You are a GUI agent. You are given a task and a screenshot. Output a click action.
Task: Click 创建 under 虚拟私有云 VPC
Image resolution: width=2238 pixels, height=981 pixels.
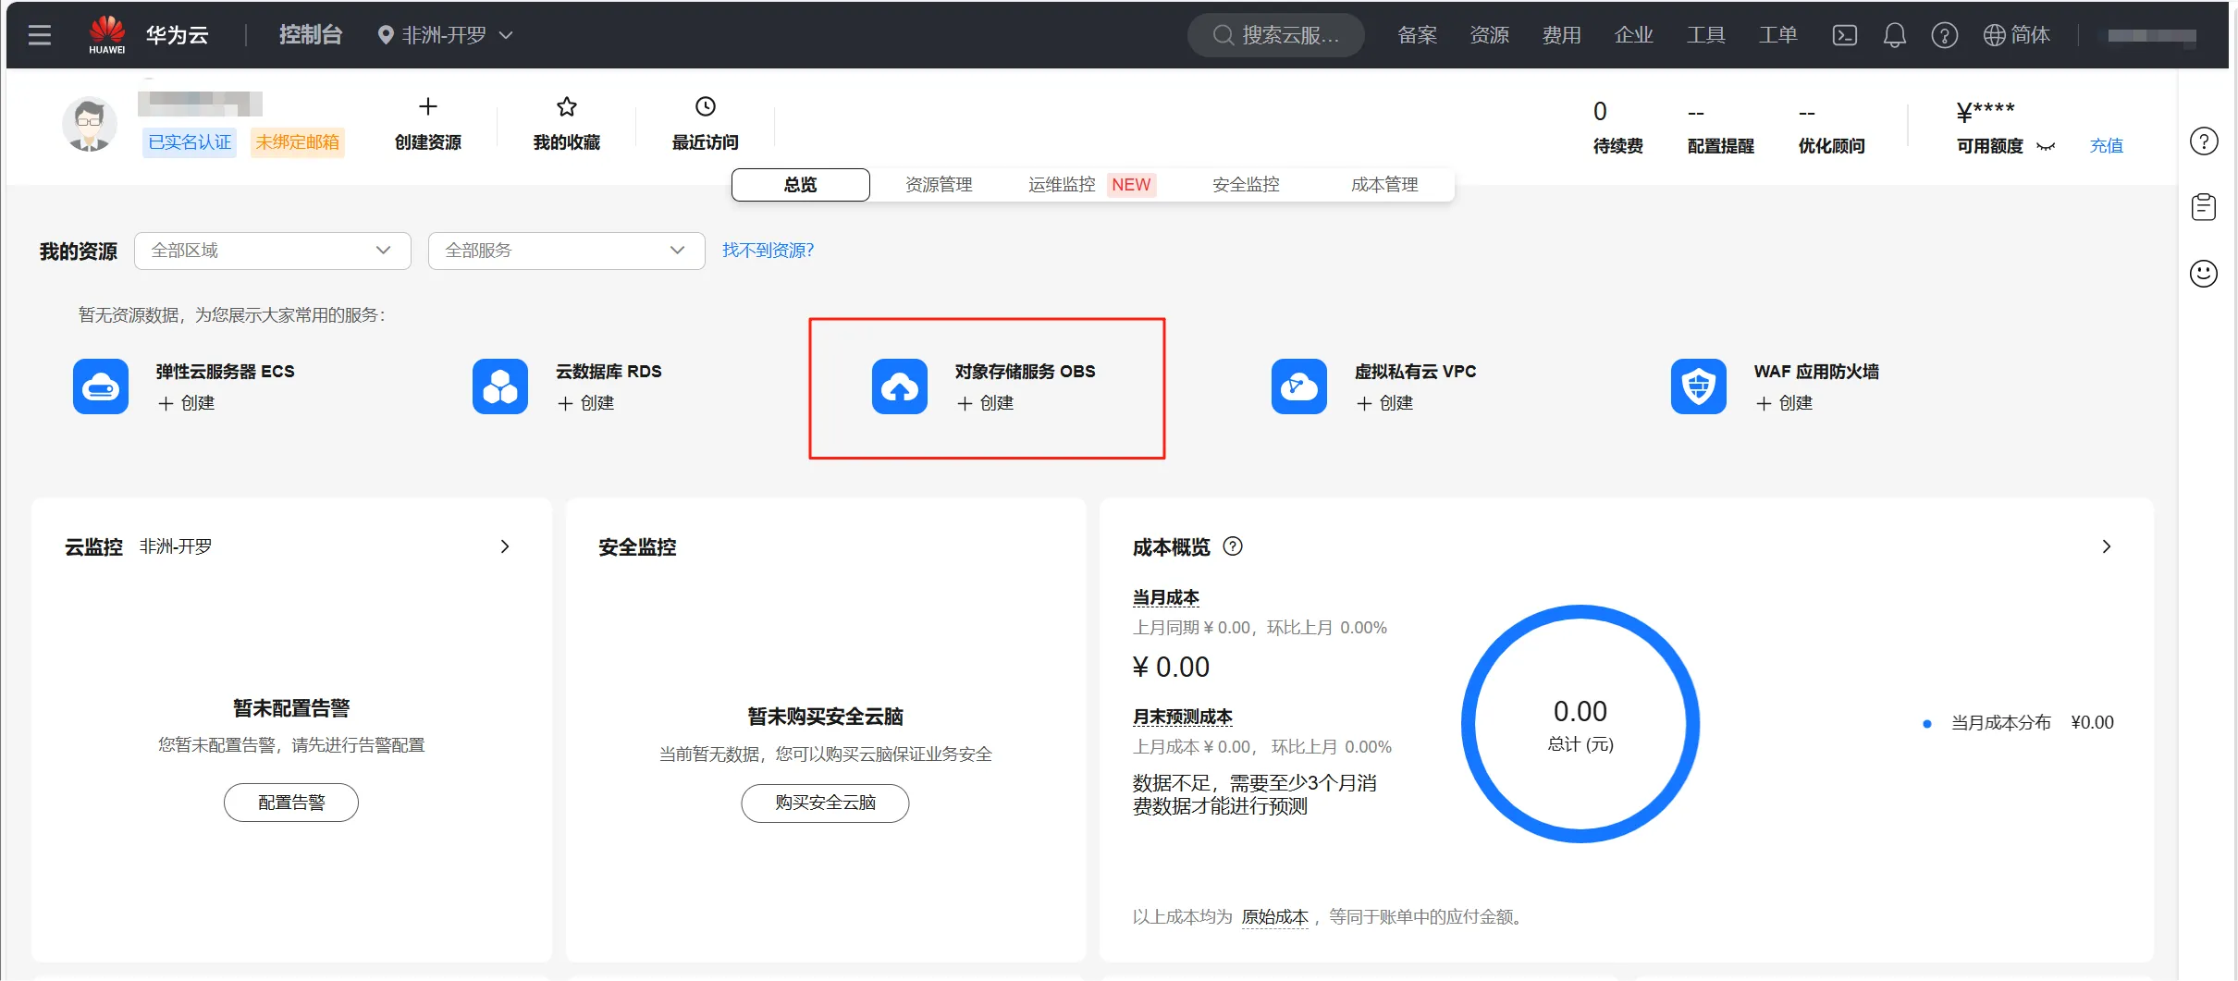point(1385,403)
